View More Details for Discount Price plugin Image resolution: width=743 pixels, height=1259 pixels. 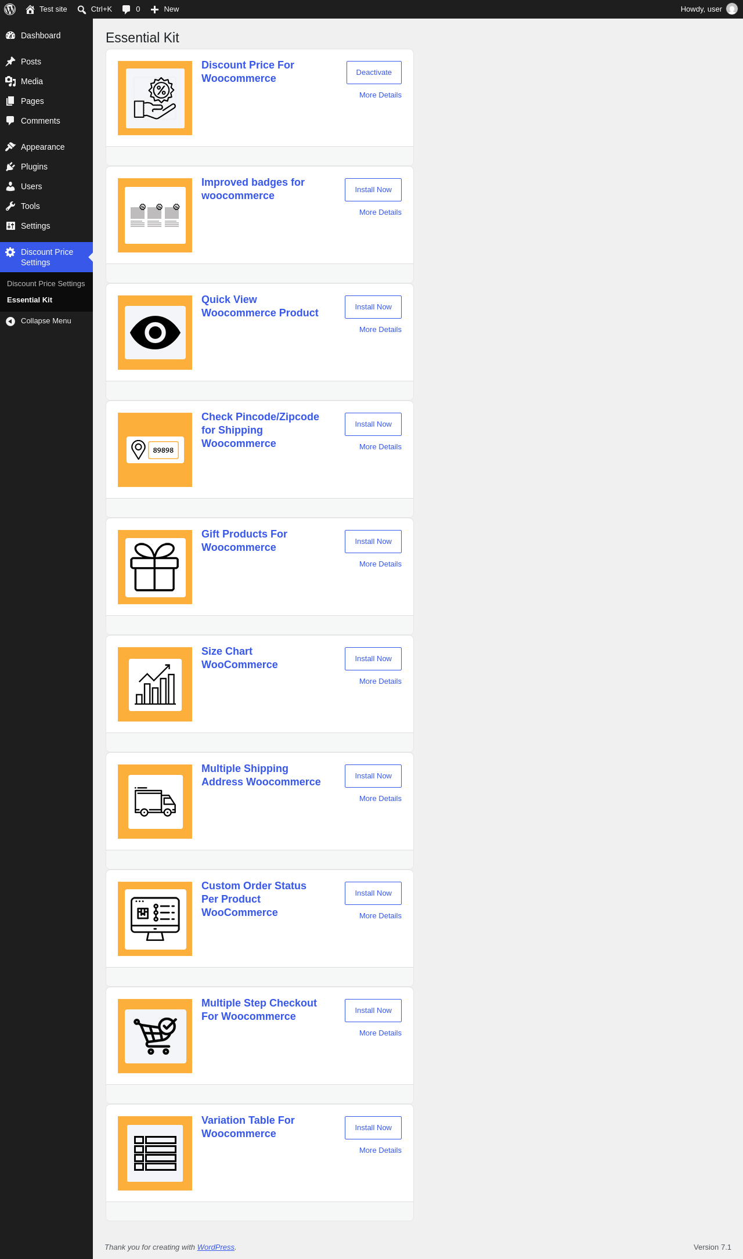[380, 95]
